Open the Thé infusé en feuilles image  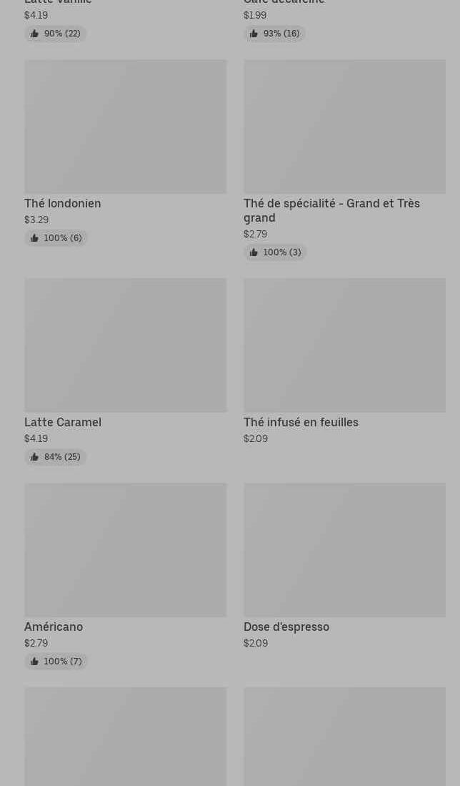(344, 345)
